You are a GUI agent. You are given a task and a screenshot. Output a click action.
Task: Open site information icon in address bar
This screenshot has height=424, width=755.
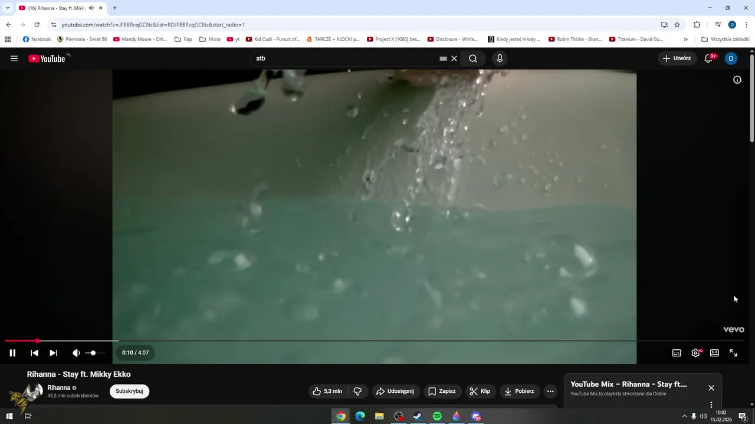pyautogui.click(x=54, y=25)
